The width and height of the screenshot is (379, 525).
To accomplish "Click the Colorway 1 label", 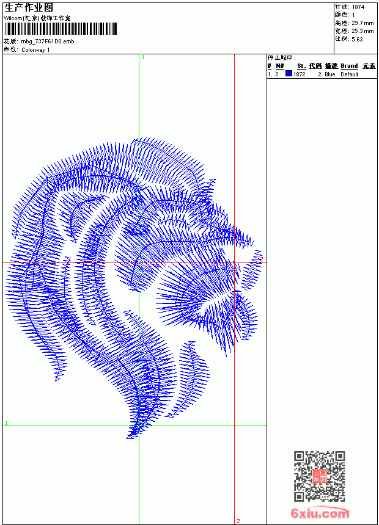I will point(35,50).
